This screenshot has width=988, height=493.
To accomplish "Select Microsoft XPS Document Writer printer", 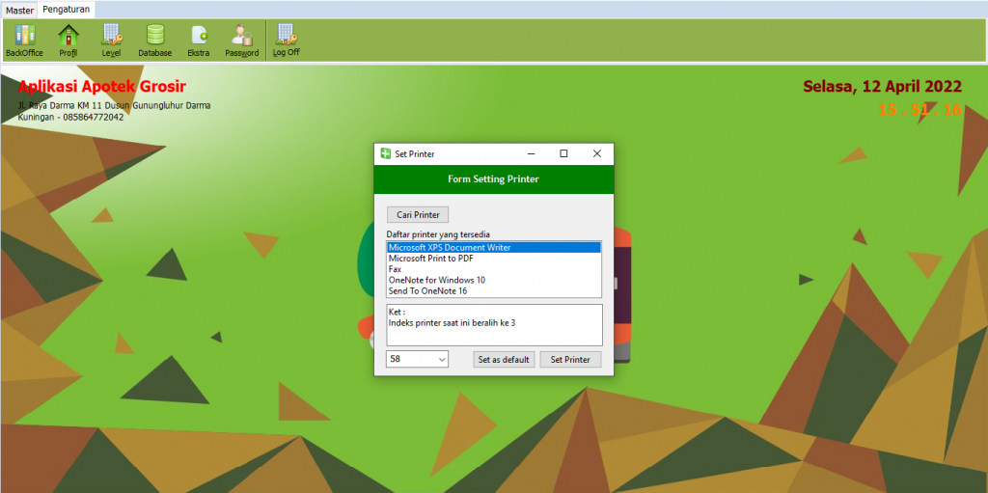I will (450, 248).
